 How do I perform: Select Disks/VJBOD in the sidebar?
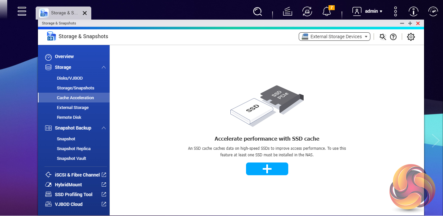[70, 78]
